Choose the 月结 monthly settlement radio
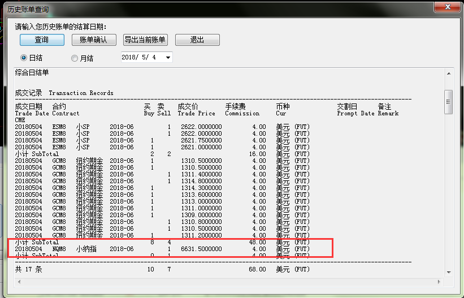 [x=75, y=58]
